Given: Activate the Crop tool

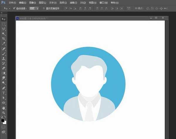Looking at the screenshot, I should (x=4, y=39).
